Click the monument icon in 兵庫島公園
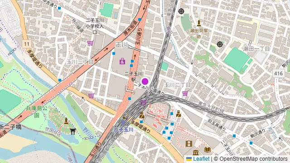Screen dimensions: 290x163 (66, 121)
